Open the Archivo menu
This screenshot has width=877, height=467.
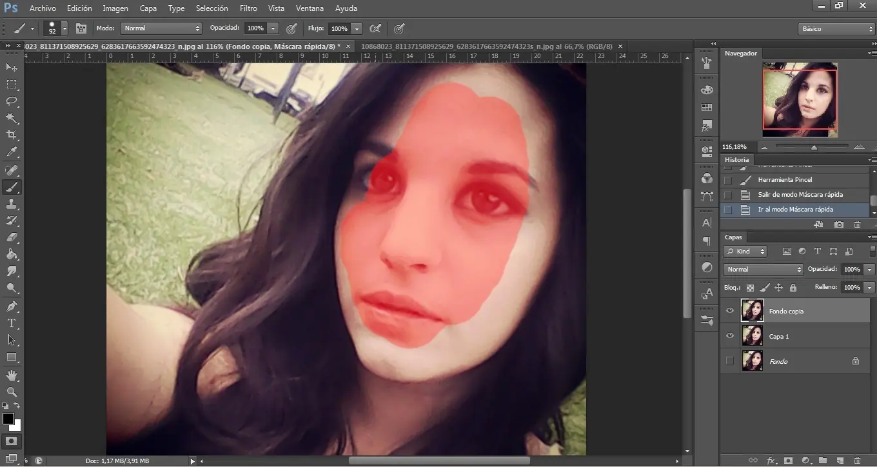(x=43, y=8)
